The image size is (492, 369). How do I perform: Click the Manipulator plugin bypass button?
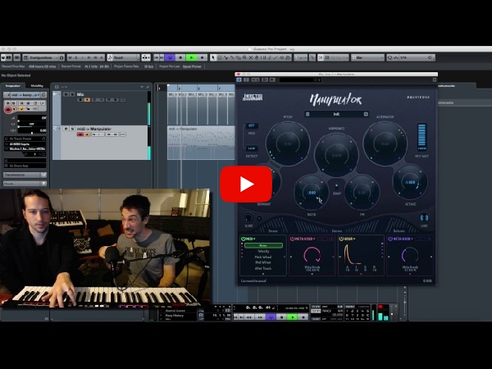pos(239,80)
